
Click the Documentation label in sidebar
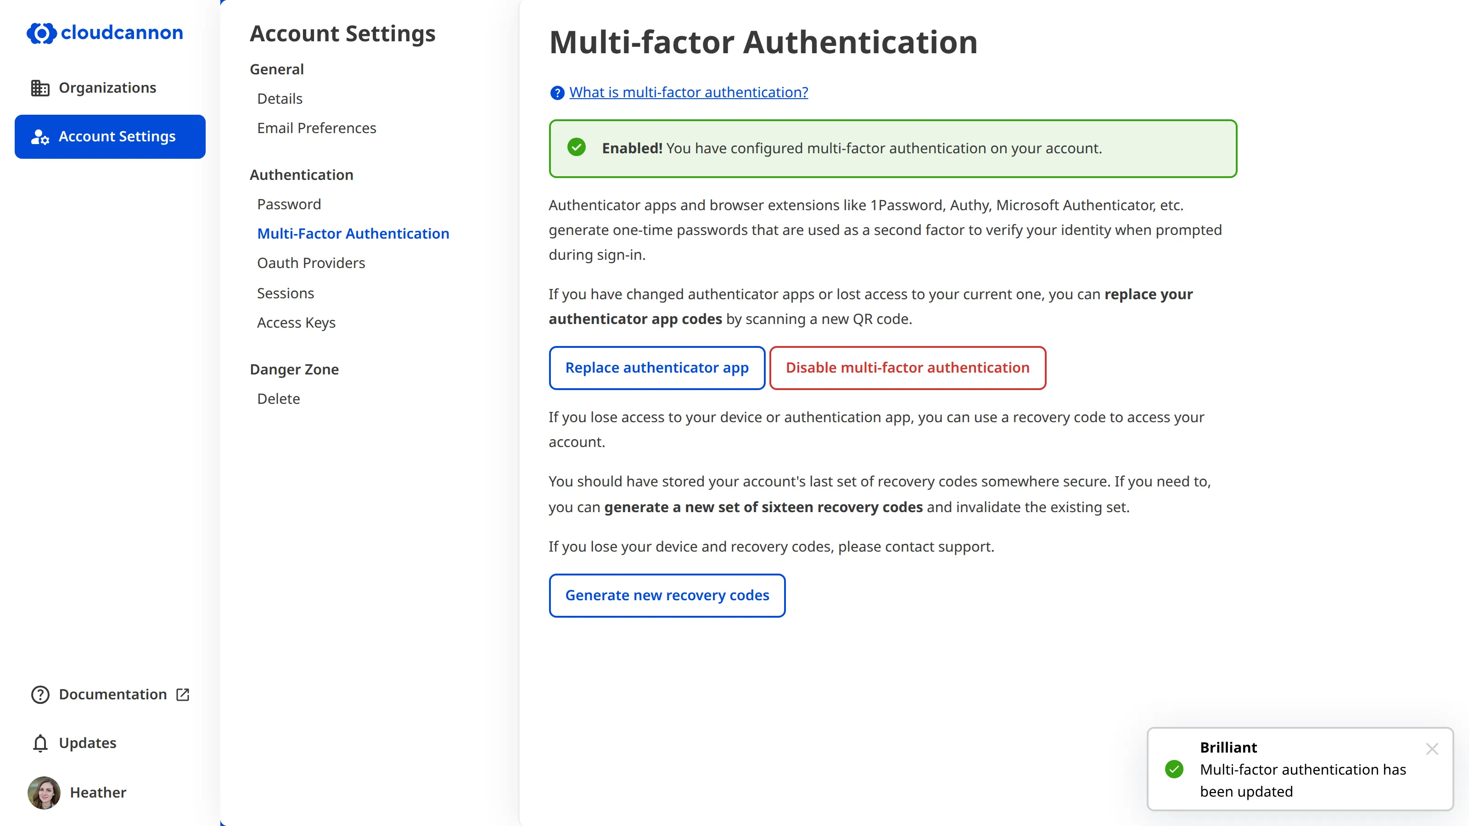click(112, 694)
